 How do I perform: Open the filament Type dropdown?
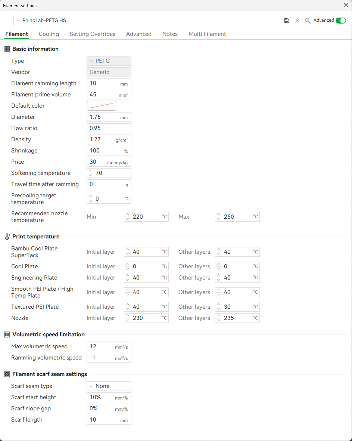[x=109, y=61]
